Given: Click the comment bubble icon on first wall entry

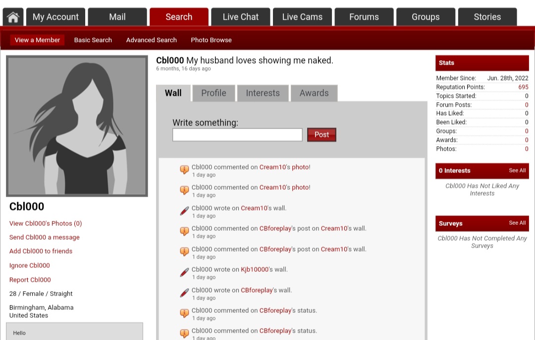Looking at the screenshot, I should [184, 170].
